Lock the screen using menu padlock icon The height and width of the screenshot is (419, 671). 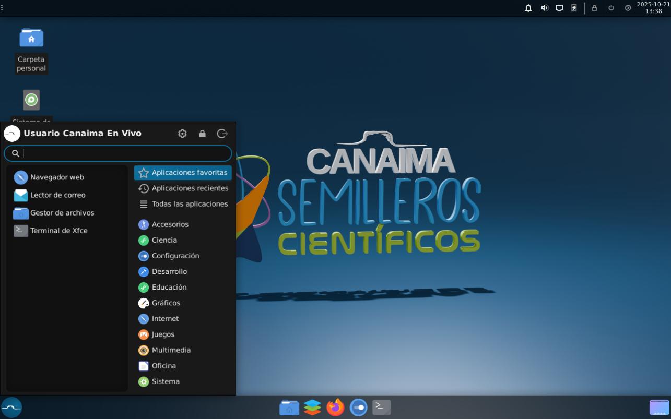202,134
